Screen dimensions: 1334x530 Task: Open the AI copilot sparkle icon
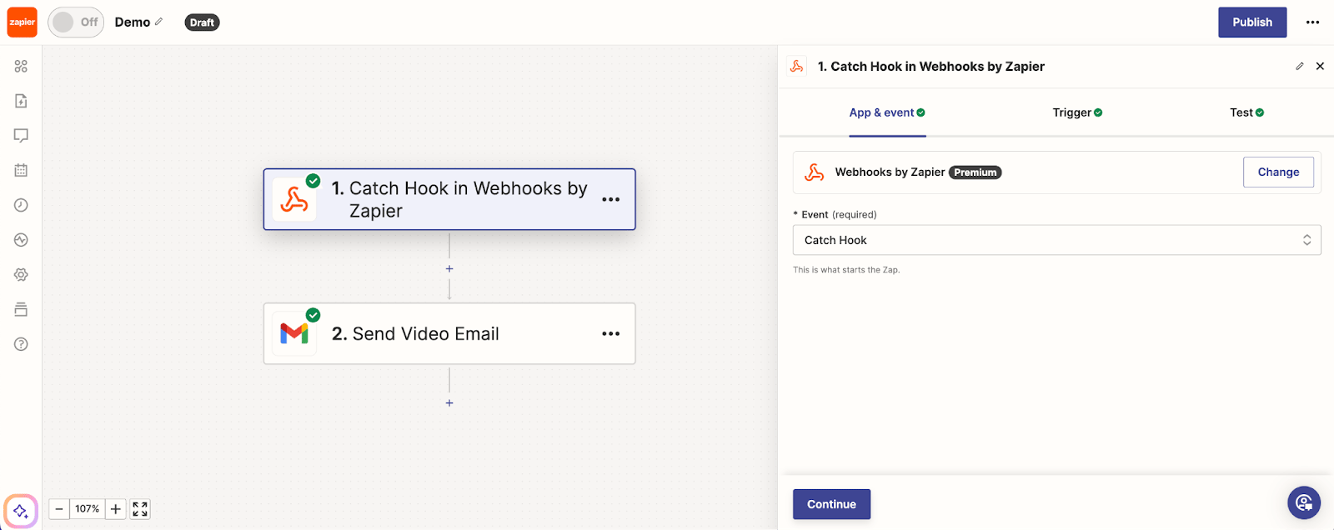[21, 511]
